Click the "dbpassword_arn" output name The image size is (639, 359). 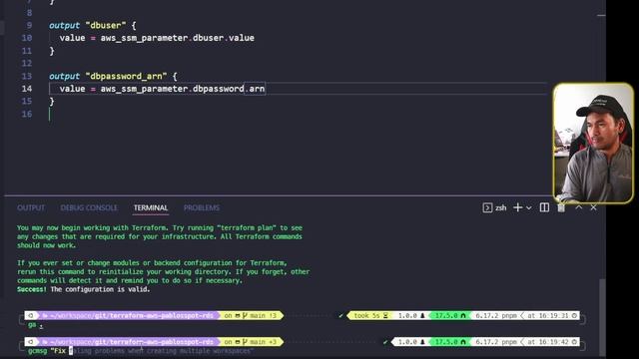click(126, 76)
